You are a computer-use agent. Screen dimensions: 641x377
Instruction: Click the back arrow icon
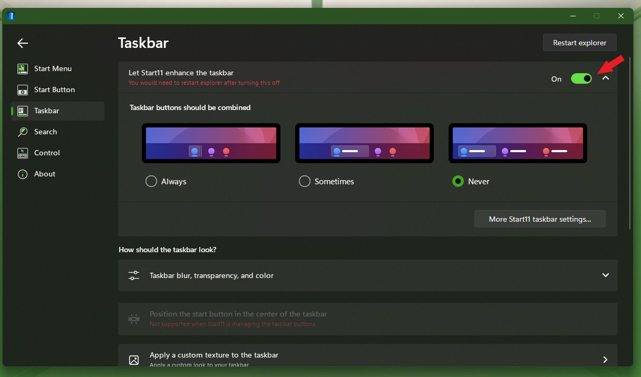23,43
